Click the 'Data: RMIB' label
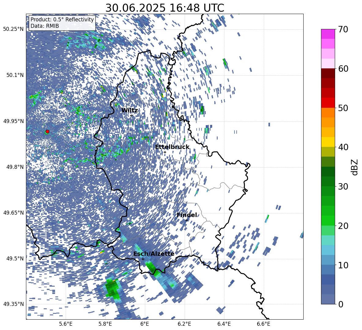The height and width of the screenshot is (330, 362). (45, 26)
